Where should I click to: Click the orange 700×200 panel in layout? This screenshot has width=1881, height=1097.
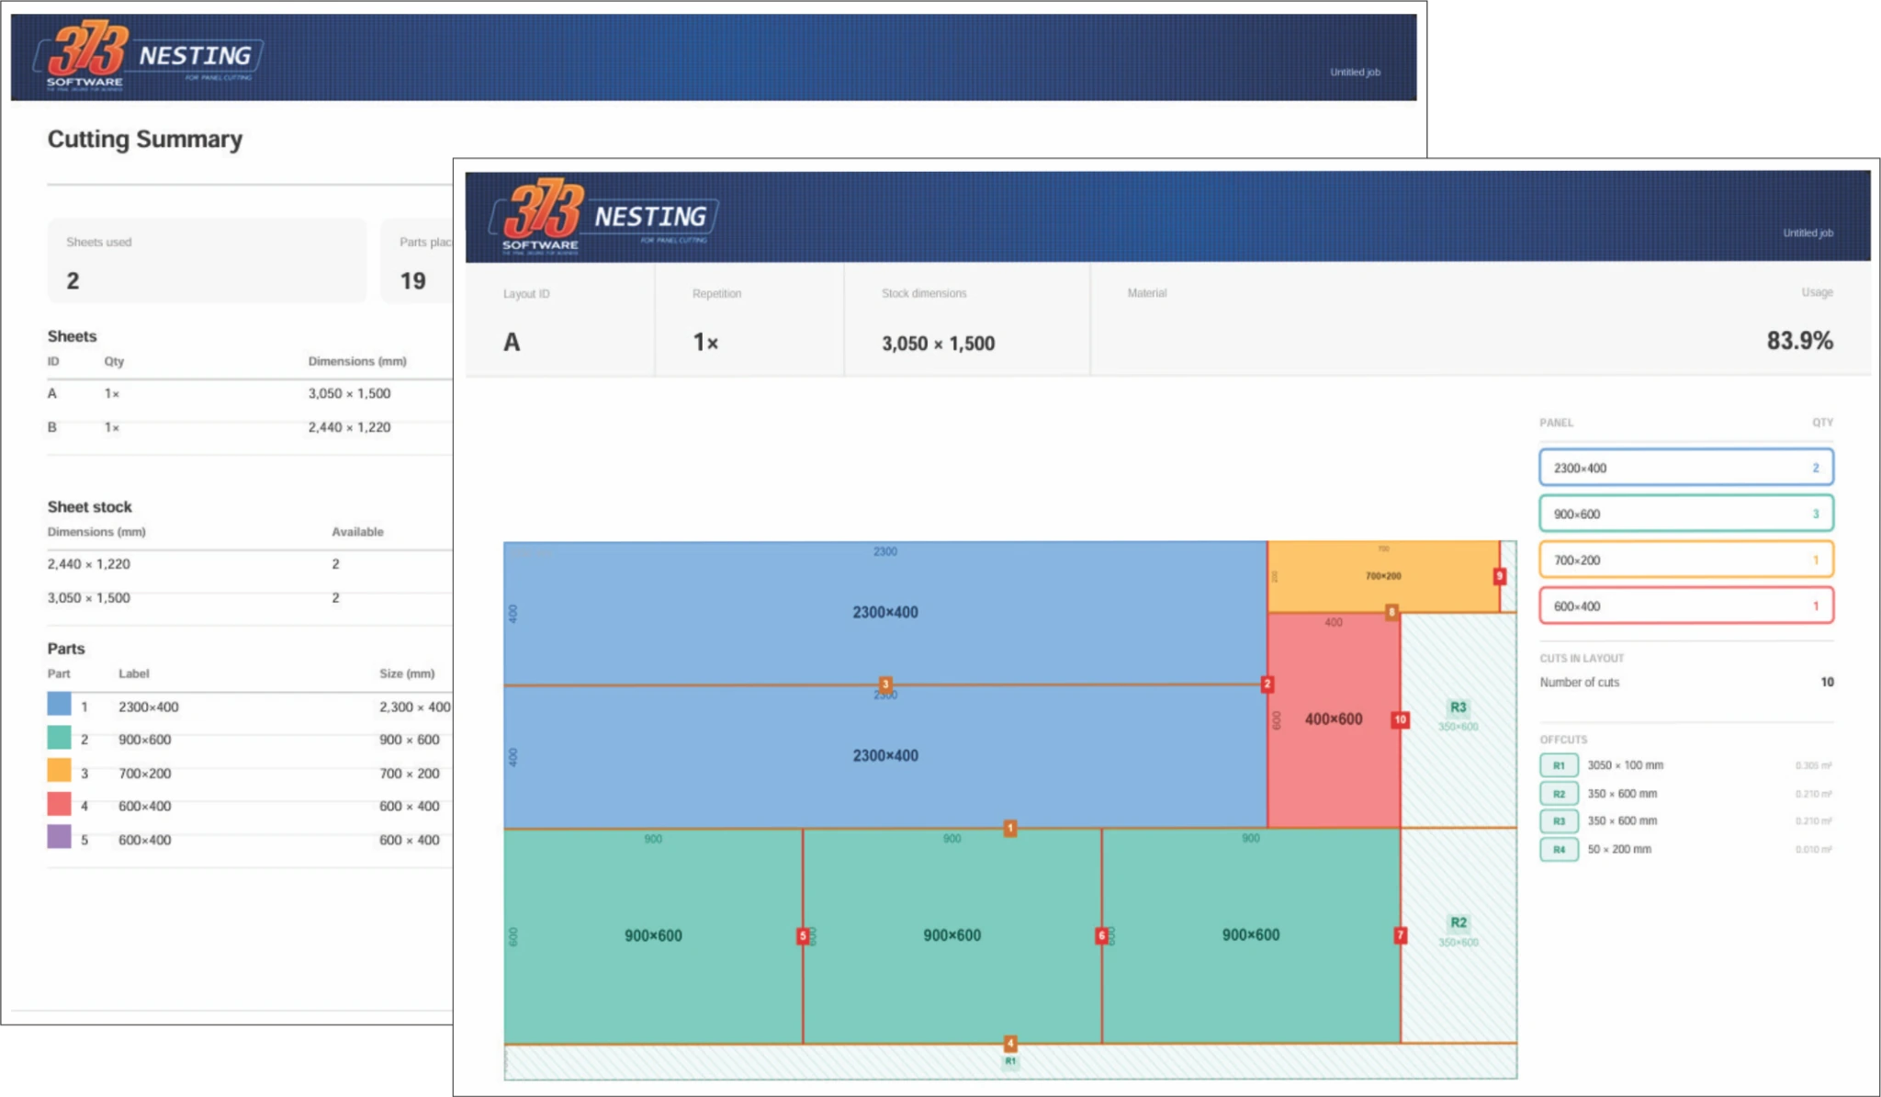[x=1383, y=577]
